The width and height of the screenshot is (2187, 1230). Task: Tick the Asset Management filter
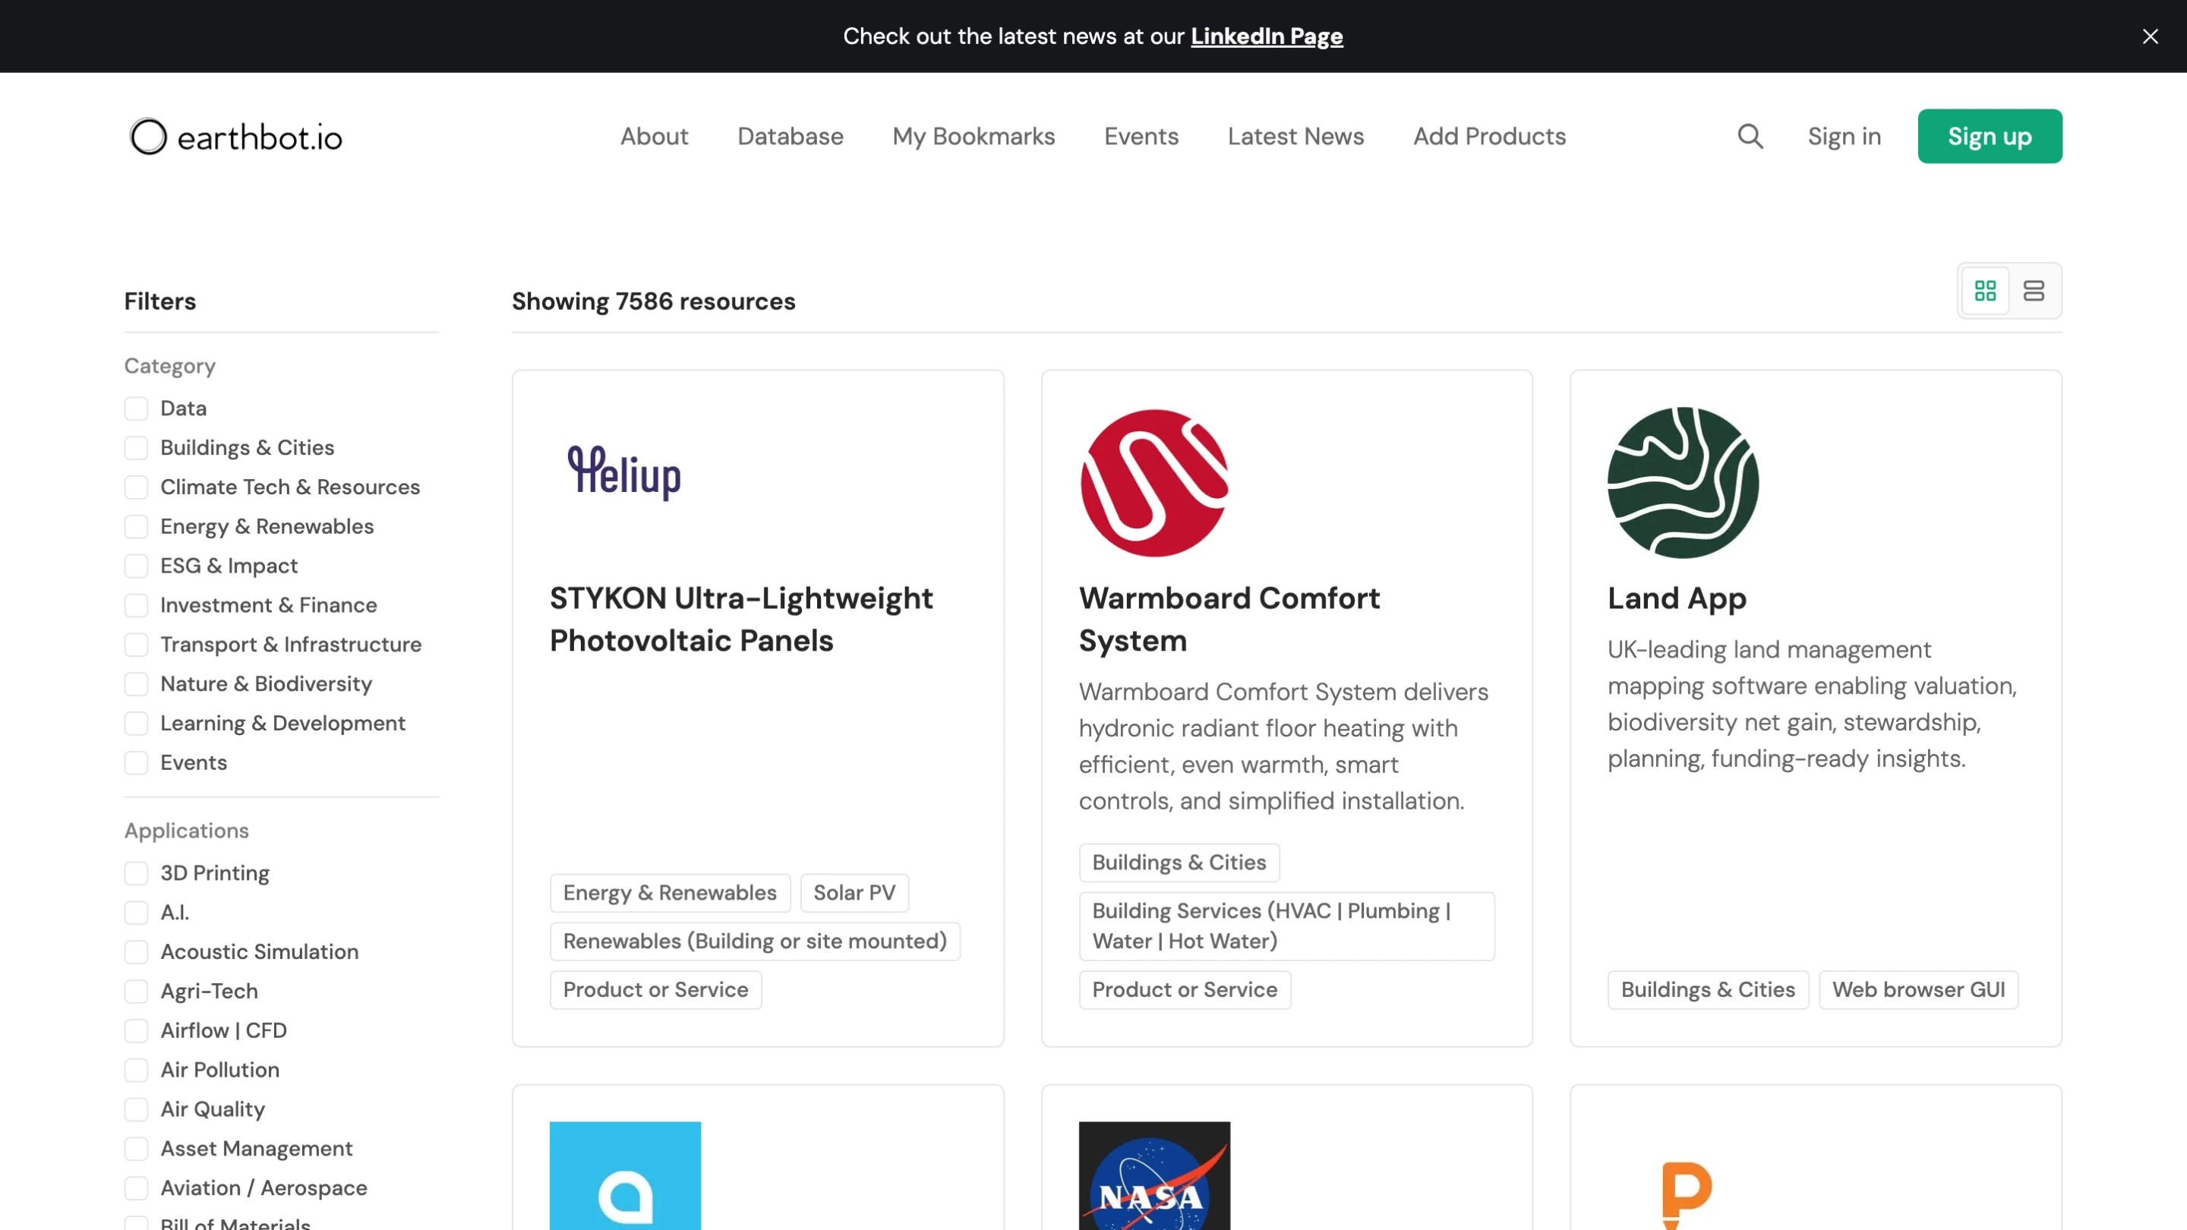point(136,1150)
